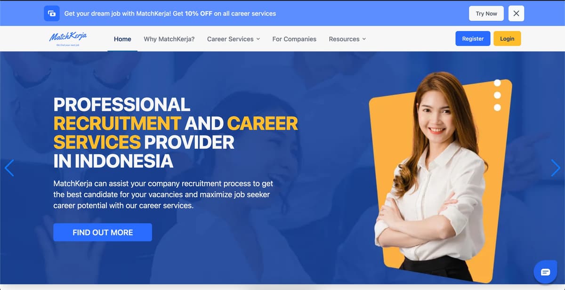Advance carousel with right arrow

pyautogui.click(x=556, y=168)
